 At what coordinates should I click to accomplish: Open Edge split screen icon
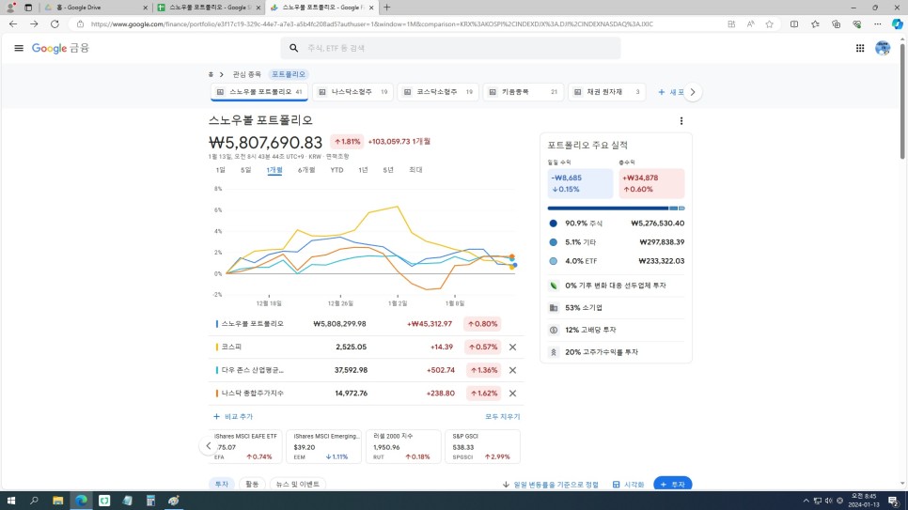(x=794, y=23)
